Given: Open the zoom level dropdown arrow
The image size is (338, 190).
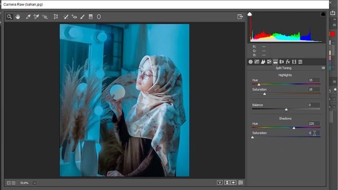Looking at the screenshot, I should (34, 183).
